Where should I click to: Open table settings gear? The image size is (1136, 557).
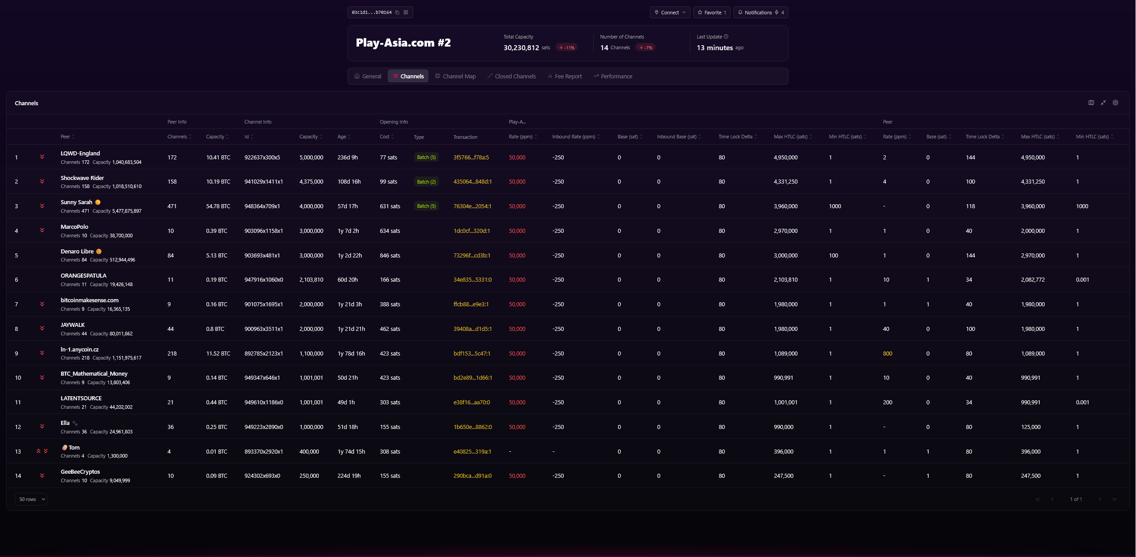[x=1115, y=103]
